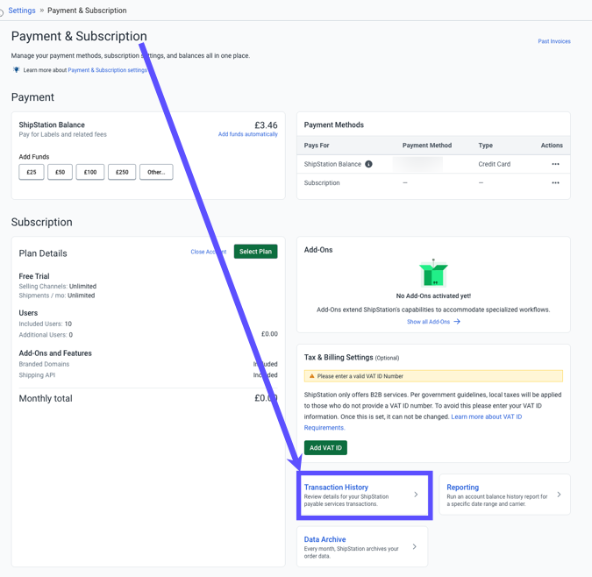The width and height of the screenshot is (592, 577).
Task: Go to Settings breadcrumb
Action: 22,11
